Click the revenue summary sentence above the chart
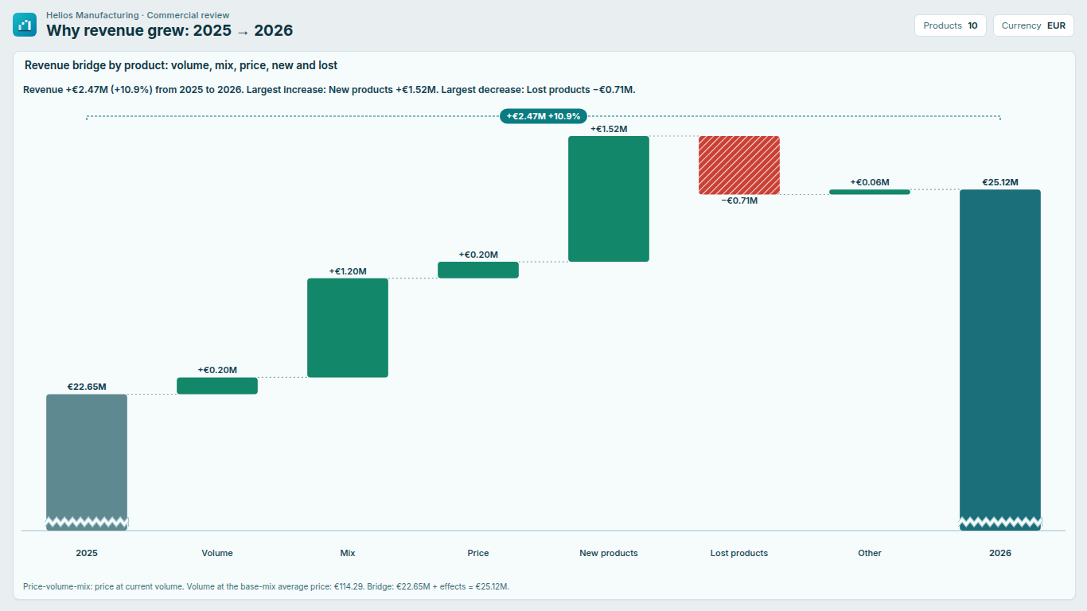The height and width of the screenshot is (611, 1087). [x=329, y=90]
